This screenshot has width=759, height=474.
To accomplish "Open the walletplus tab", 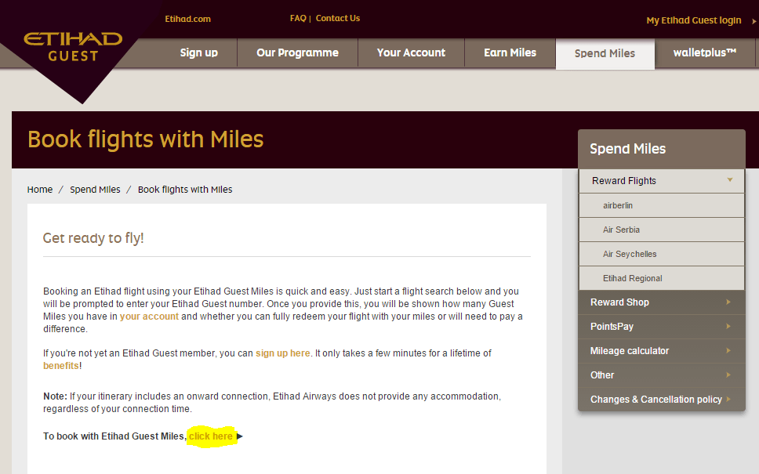I will (x=705, y=52).
